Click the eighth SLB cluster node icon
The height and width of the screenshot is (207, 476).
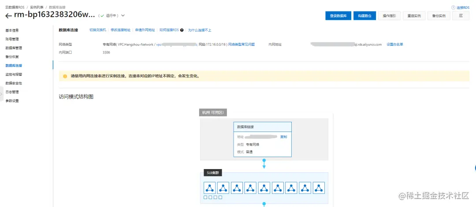click(305, 188)
